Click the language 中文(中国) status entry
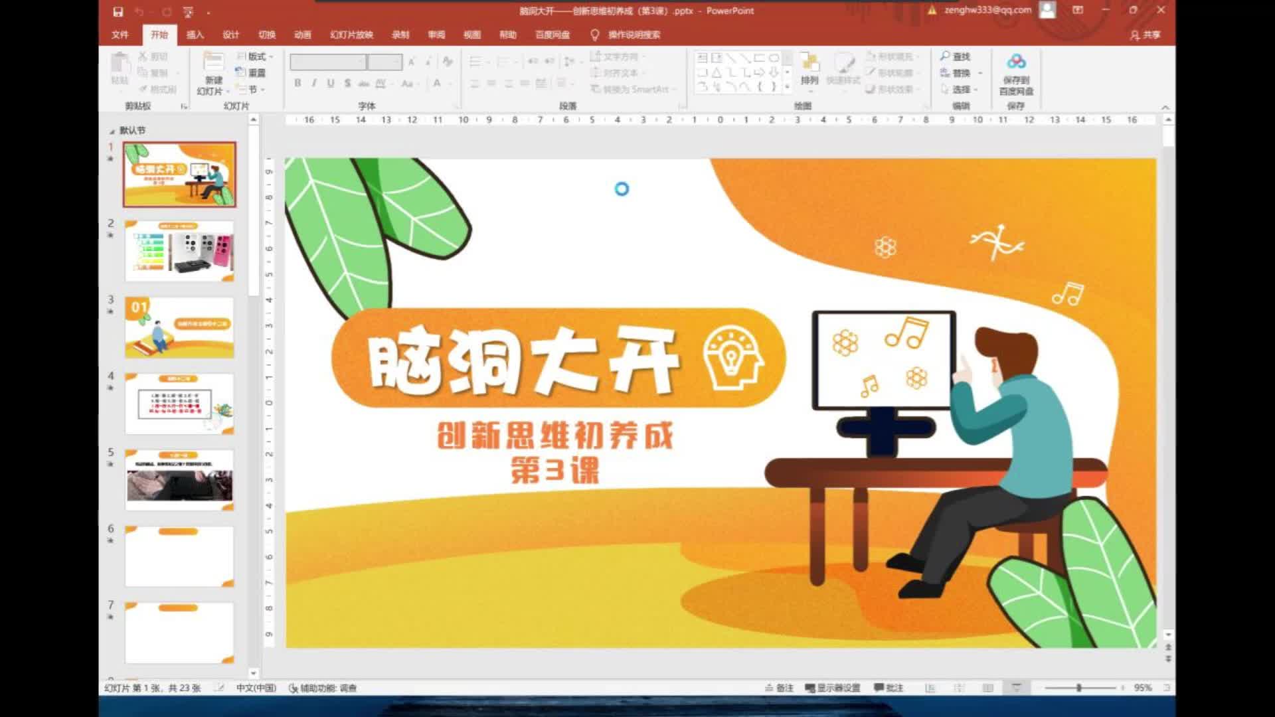This screenshot has height=717, width=1275. tap(256, 688)
